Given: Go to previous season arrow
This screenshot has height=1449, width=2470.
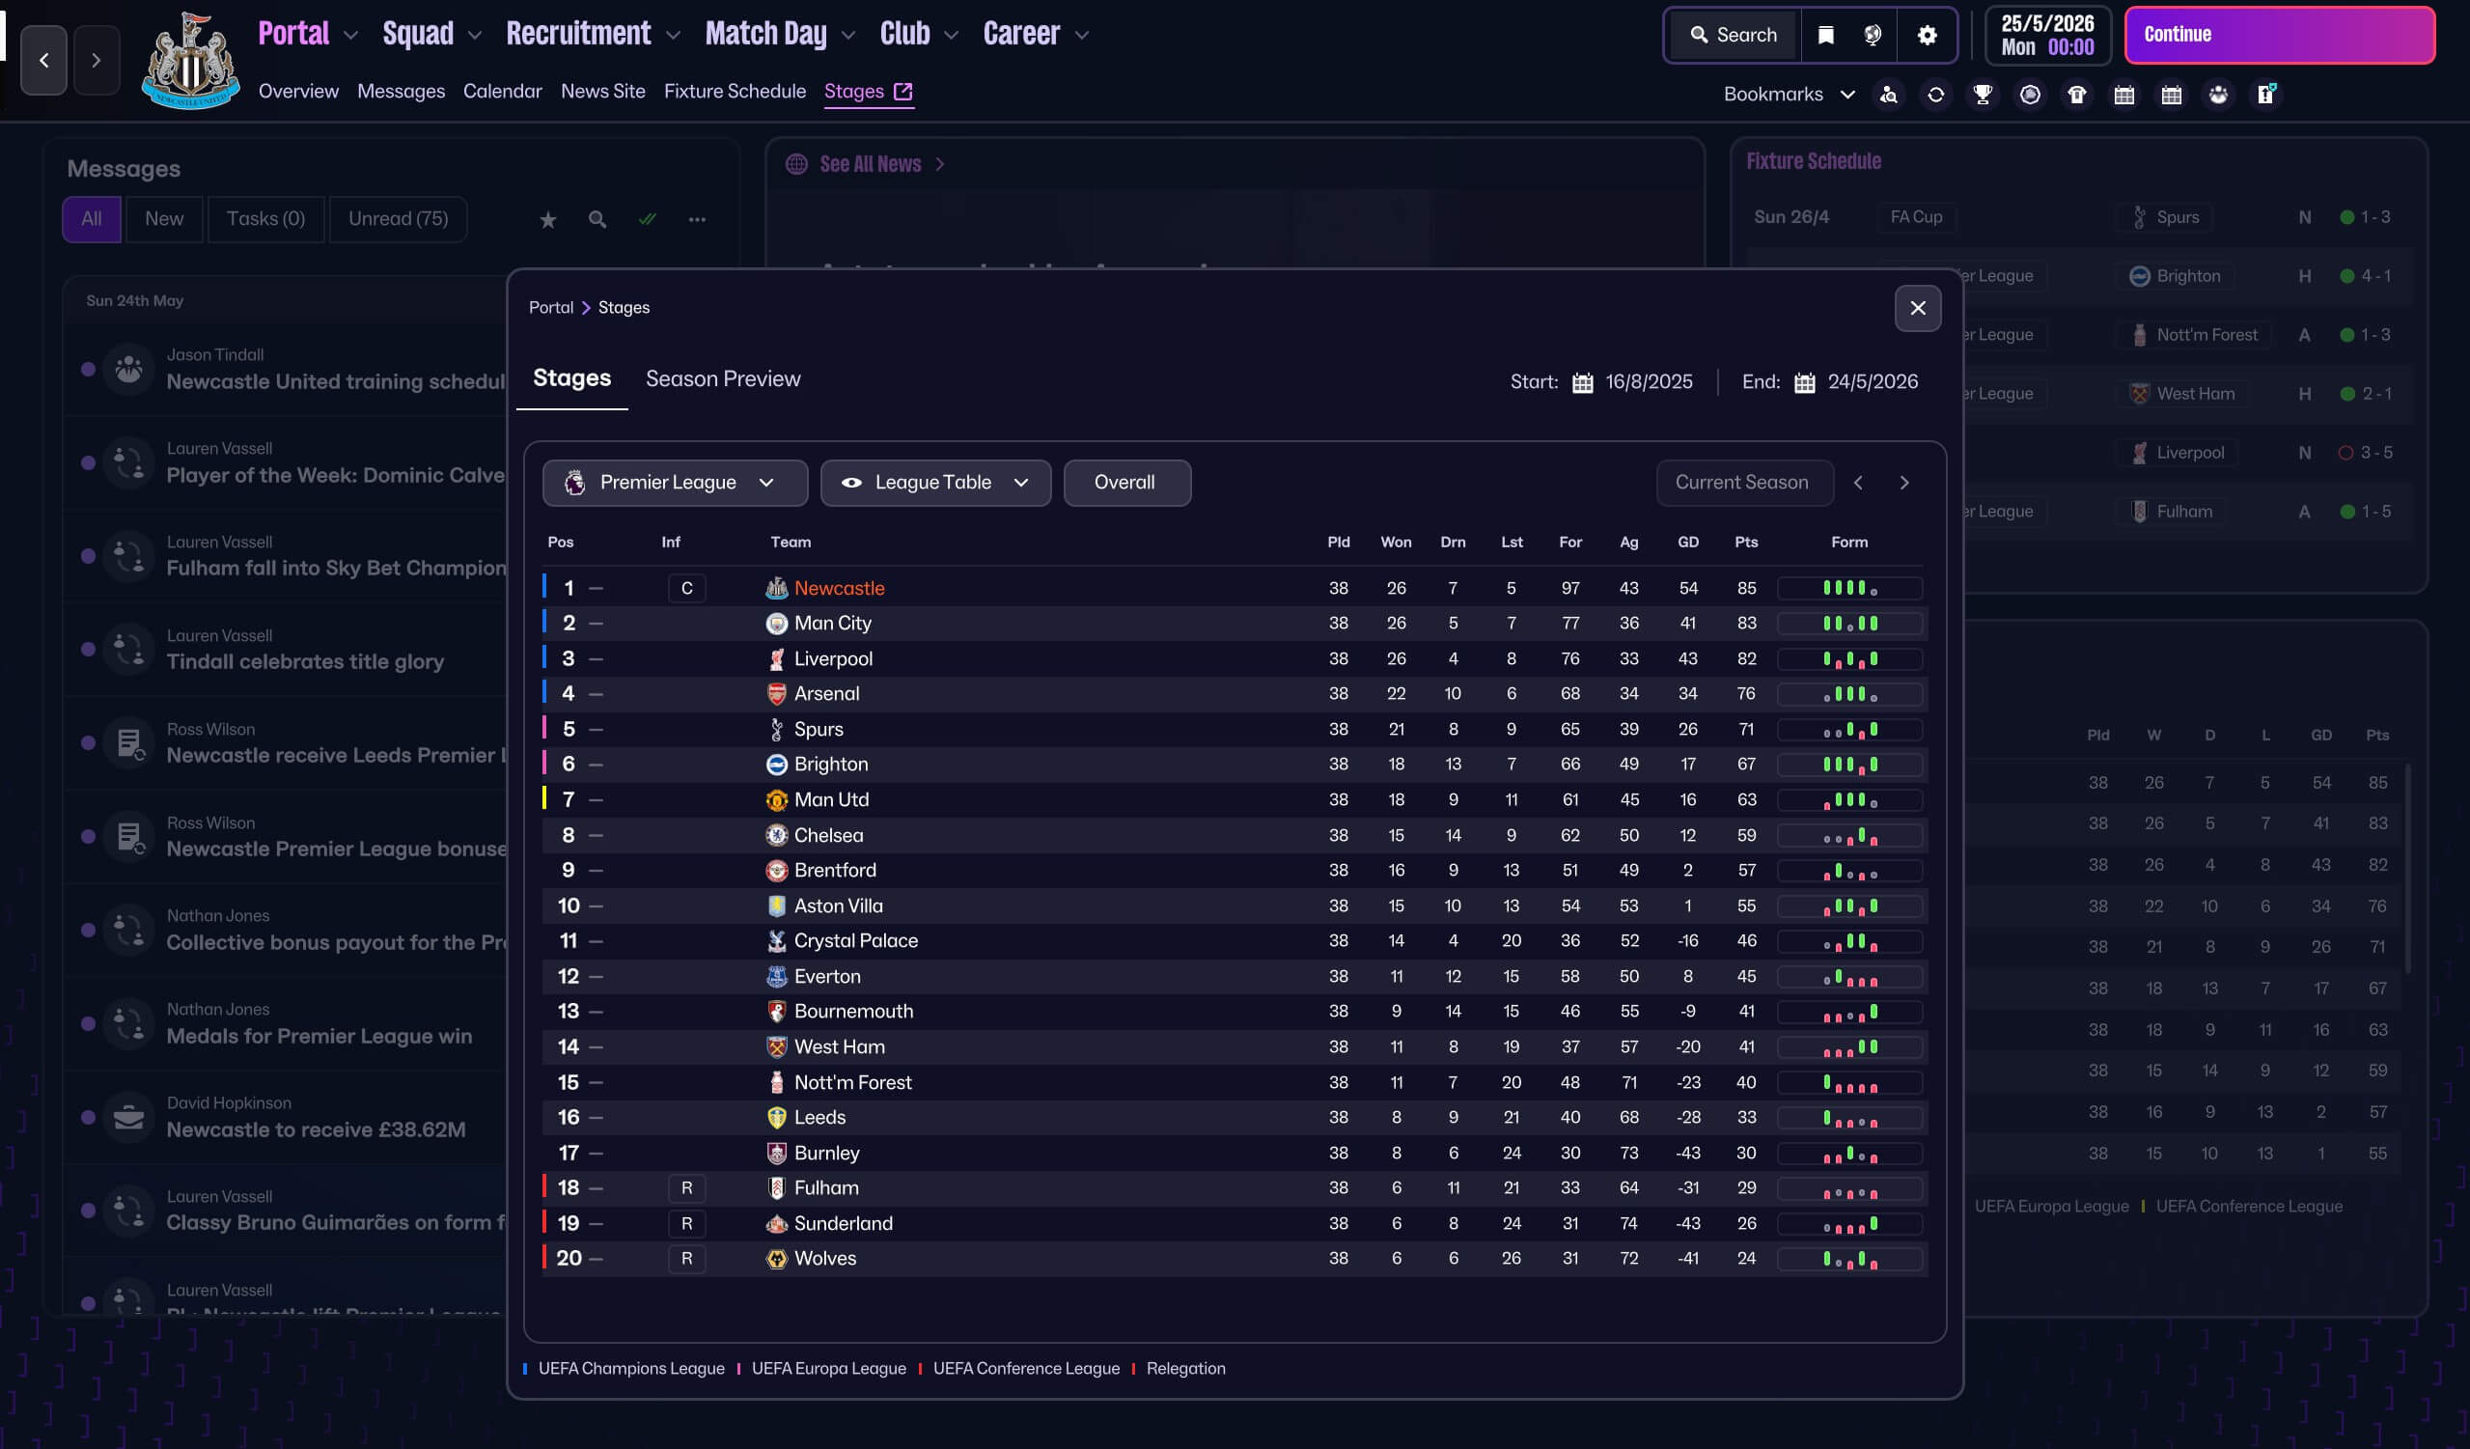Looking at the screenshot, I should (1857, 483).
